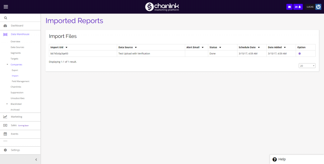Click the Data Warehouse icon

[5, 34]
